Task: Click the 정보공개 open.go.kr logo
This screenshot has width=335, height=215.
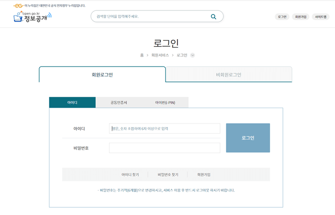Action: coord(32,17)
